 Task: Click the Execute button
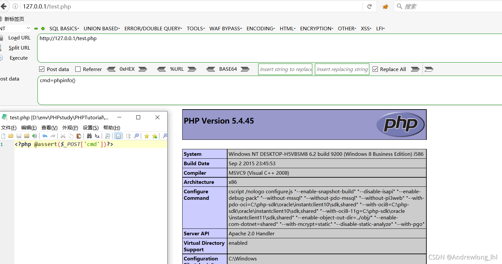pyautogui.click(x=19, y=58)
